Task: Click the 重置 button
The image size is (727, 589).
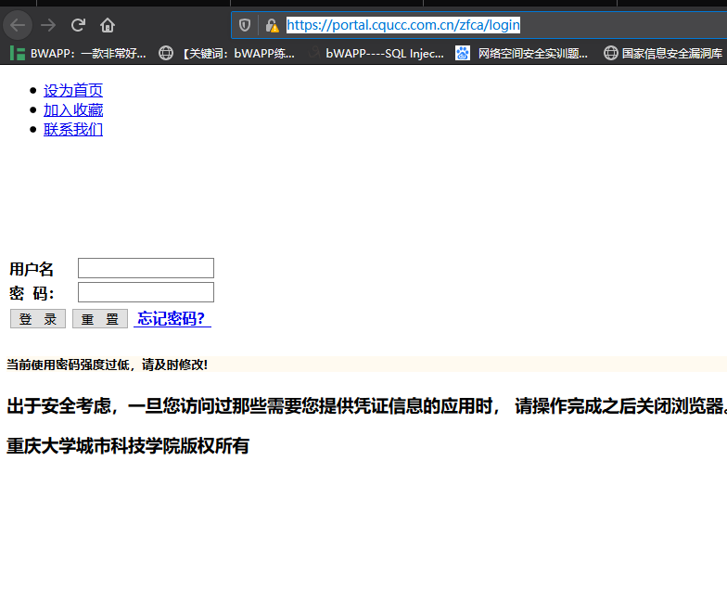Action: pos(100,319)
